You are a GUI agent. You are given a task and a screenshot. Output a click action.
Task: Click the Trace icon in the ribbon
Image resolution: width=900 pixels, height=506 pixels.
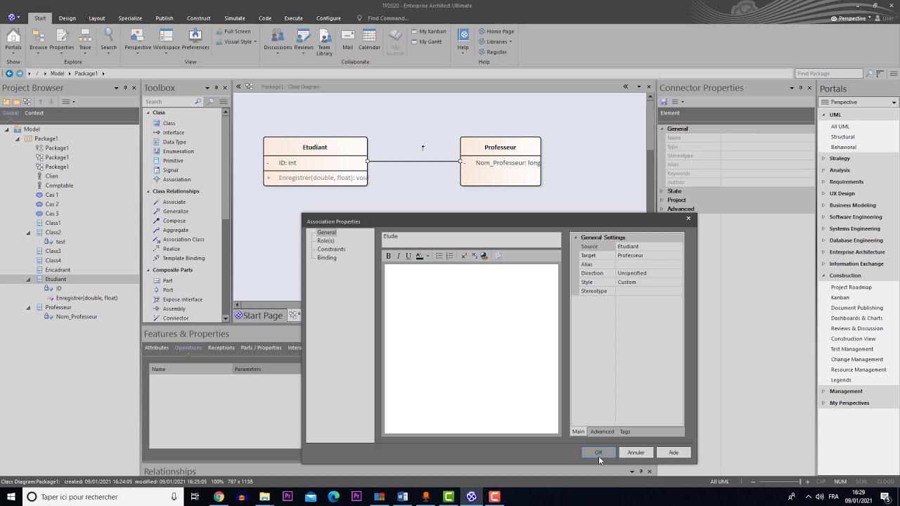click(85, 40)
